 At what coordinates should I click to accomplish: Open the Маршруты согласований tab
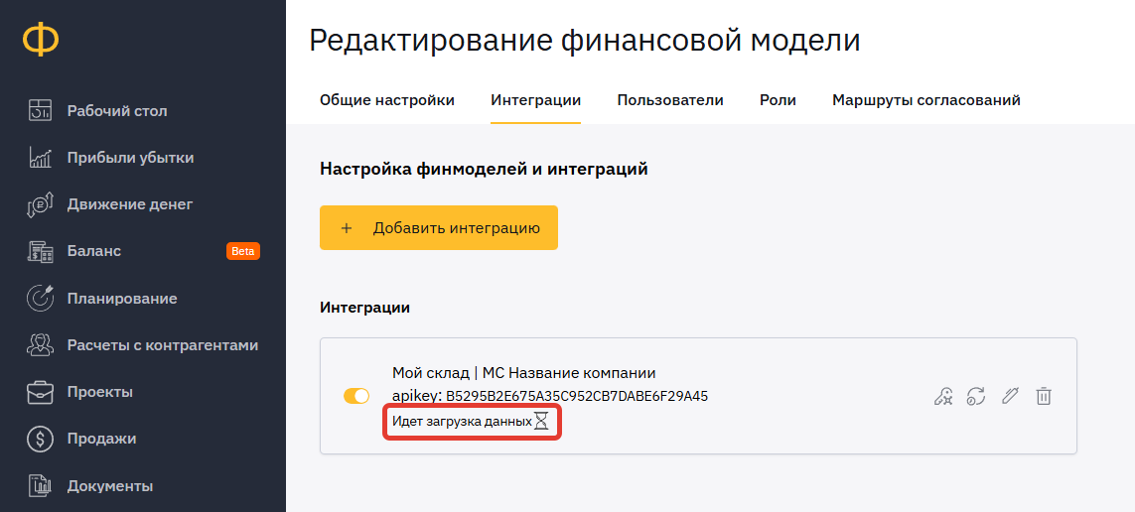tap(926, 100)
